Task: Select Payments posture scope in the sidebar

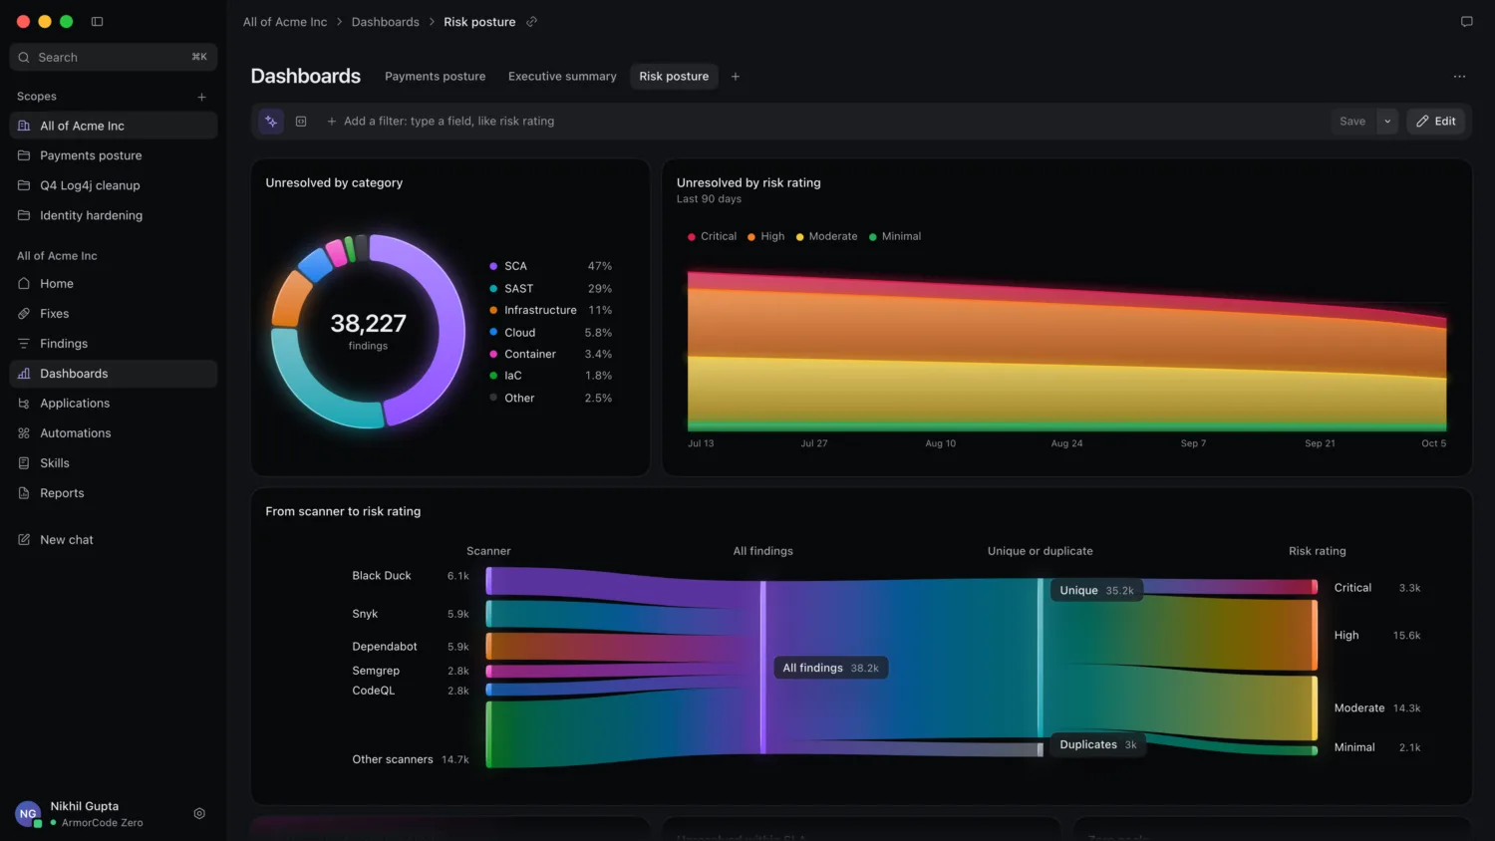Action: 114,155
